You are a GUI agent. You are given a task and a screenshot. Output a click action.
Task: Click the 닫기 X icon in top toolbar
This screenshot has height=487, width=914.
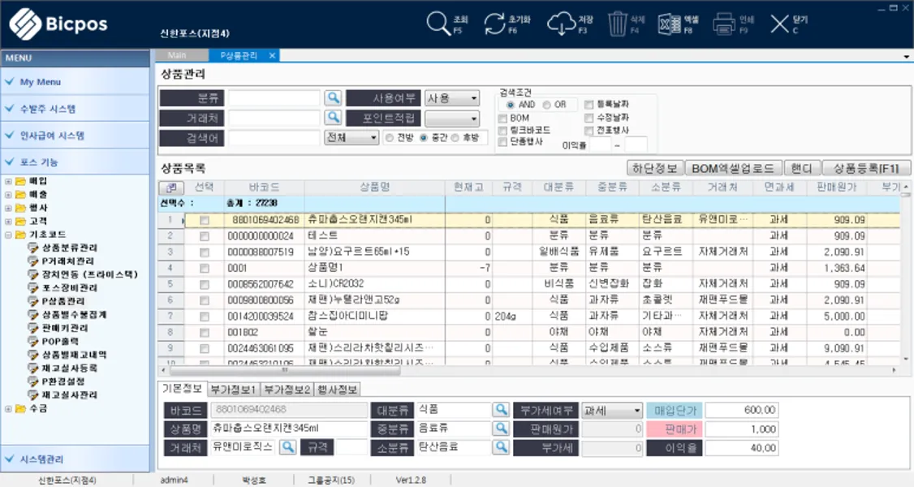[779, 24]
